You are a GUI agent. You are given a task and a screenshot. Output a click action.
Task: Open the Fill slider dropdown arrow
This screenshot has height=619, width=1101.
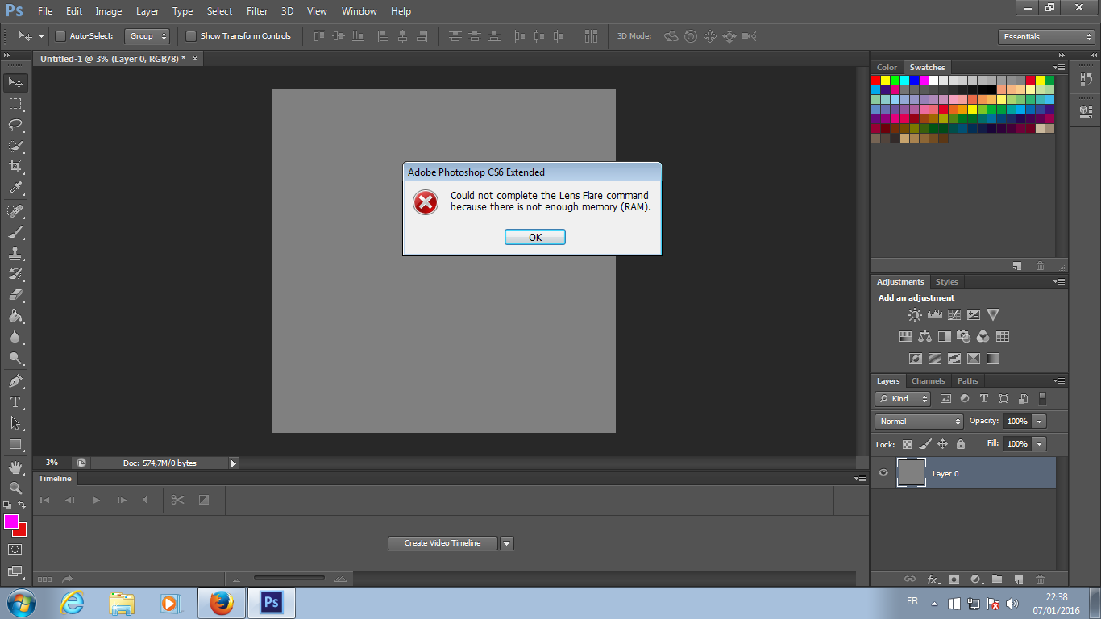point(1040,444)
